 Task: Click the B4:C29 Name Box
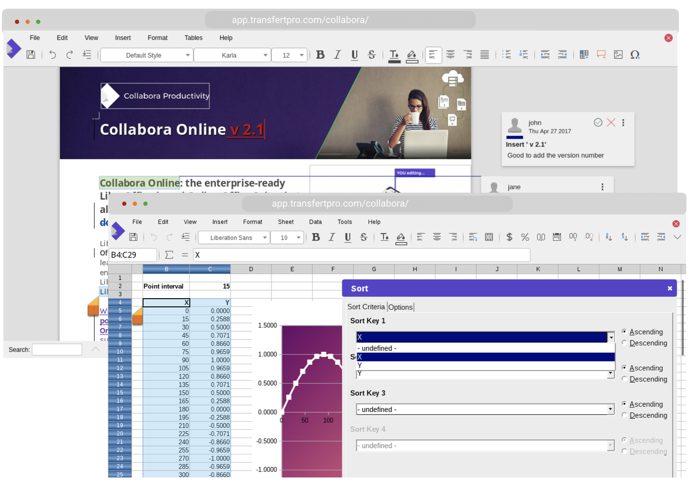133,255
